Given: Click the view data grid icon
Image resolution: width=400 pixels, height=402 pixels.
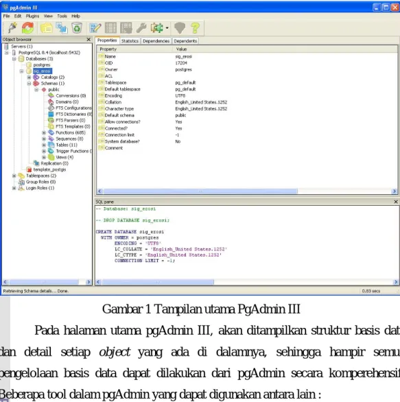Looking at the screenshot, I should click(110, 27).
